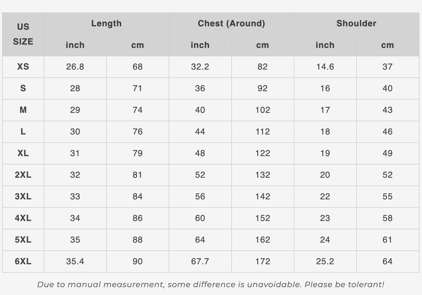Select the 35.4 length inch value
This screenshot has width=422, height=295.
pyautogui.click(x=75, y=261)
